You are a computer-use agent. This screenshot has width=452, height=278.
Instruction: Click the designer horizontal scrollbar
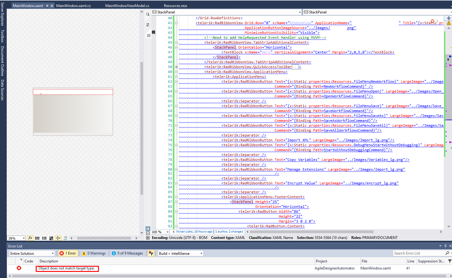104,238
